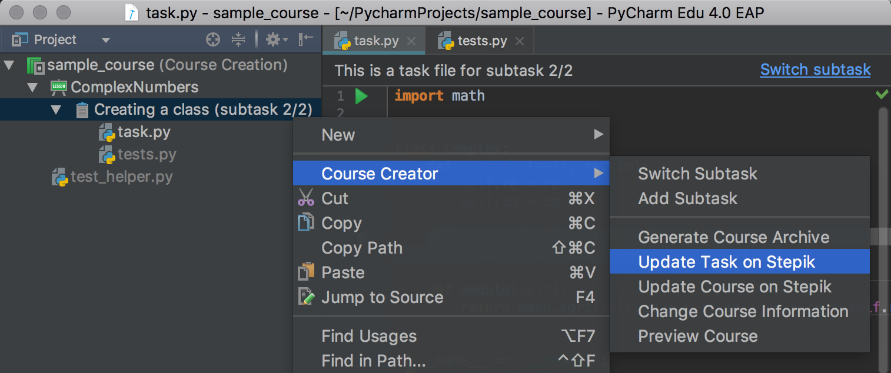Image resolution: width=891 pixels, height=373 pixels.
Task: Select Change Course Information in the submenu
Action: [739, 311]
